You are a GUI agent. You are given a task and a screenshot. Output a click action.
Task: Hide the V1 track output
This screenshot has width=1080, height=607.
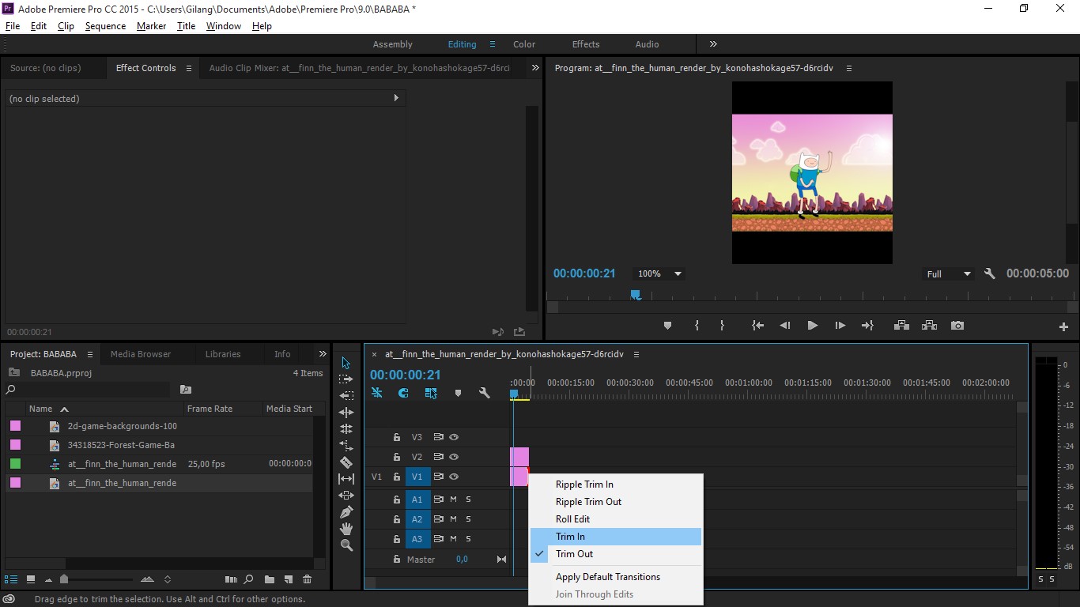coord(455,477)
